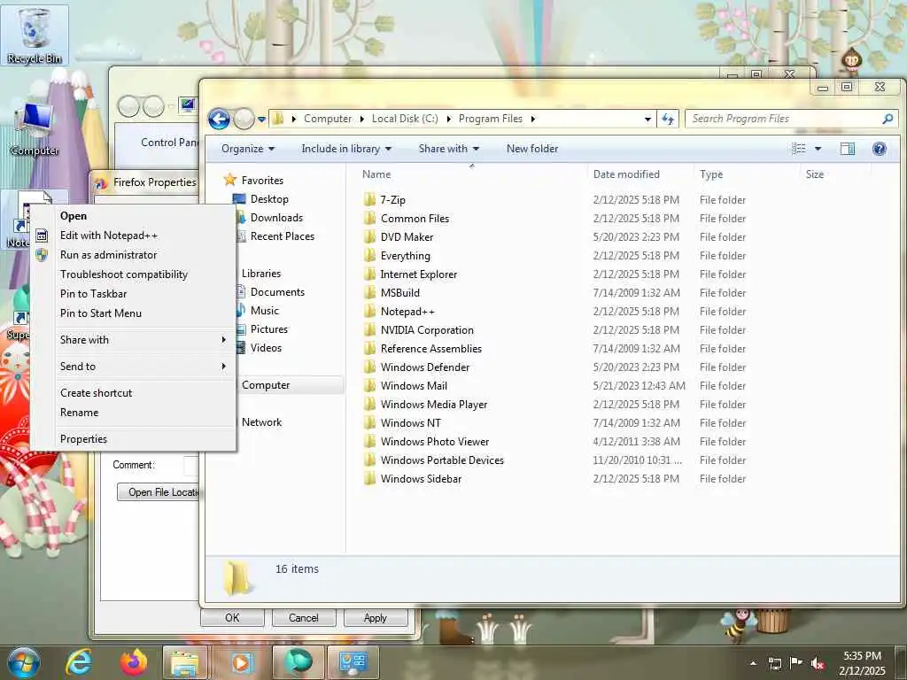Select Desktop in the navigation pane
The height and width of the screenshot is (680, 907).
(269, 199)
